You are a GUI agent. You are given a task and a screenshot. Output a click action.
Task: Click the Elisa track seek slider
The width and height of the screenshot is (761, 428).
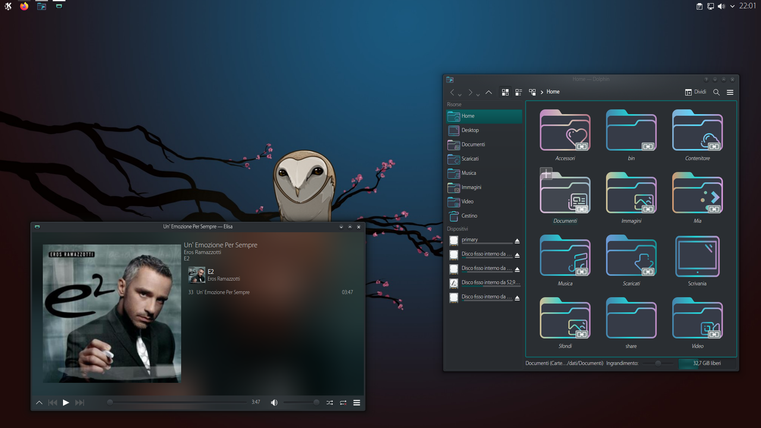click(x=177, y=402)
